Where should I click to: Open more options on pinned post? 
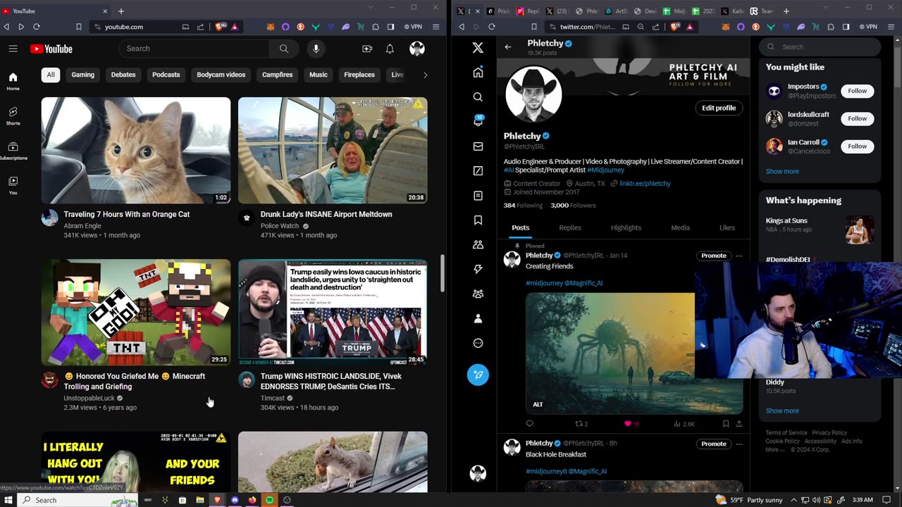pos(739,256)
